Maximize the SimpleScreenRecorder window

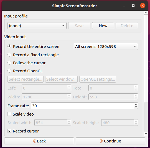(x=133, y=6)
